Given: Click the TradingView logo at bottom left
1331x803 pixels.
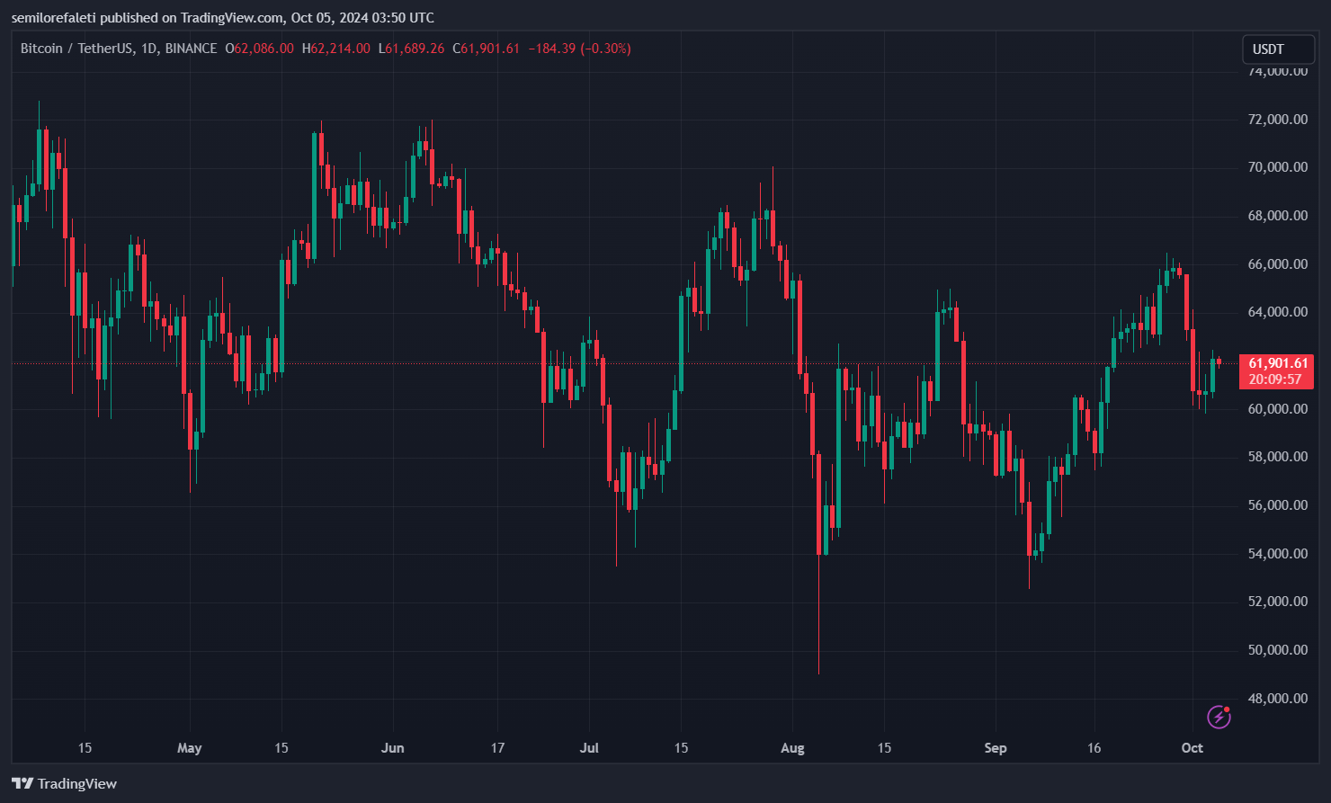Looking at the screenshot, I should (65, 783).
